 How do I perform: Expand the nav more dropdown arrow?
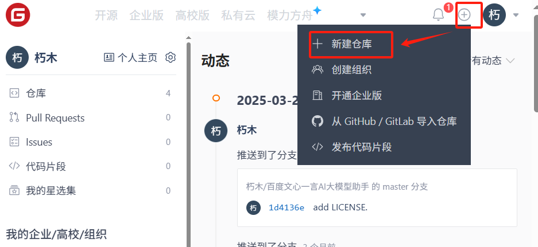(363, 15)
